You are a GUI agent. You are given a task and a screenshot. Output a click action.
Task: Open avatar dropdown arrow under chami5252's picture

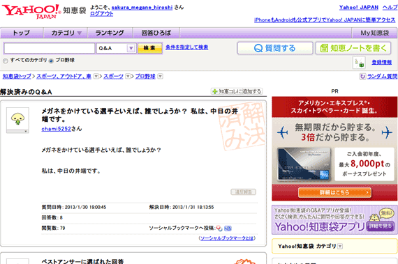click(x=25, y=132)
